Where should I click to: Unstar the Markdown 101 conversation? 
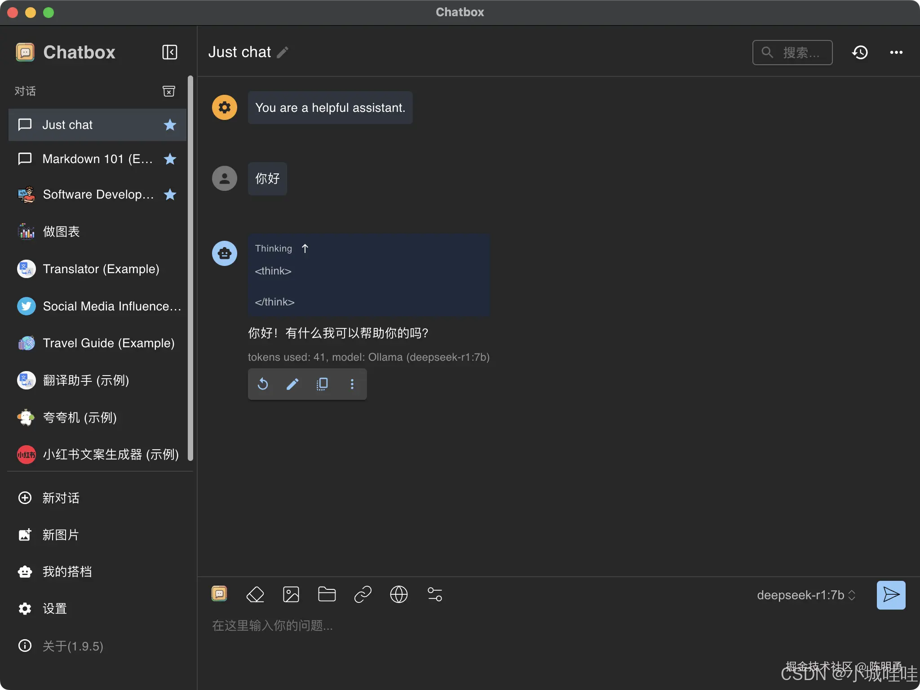coord(170,159)
